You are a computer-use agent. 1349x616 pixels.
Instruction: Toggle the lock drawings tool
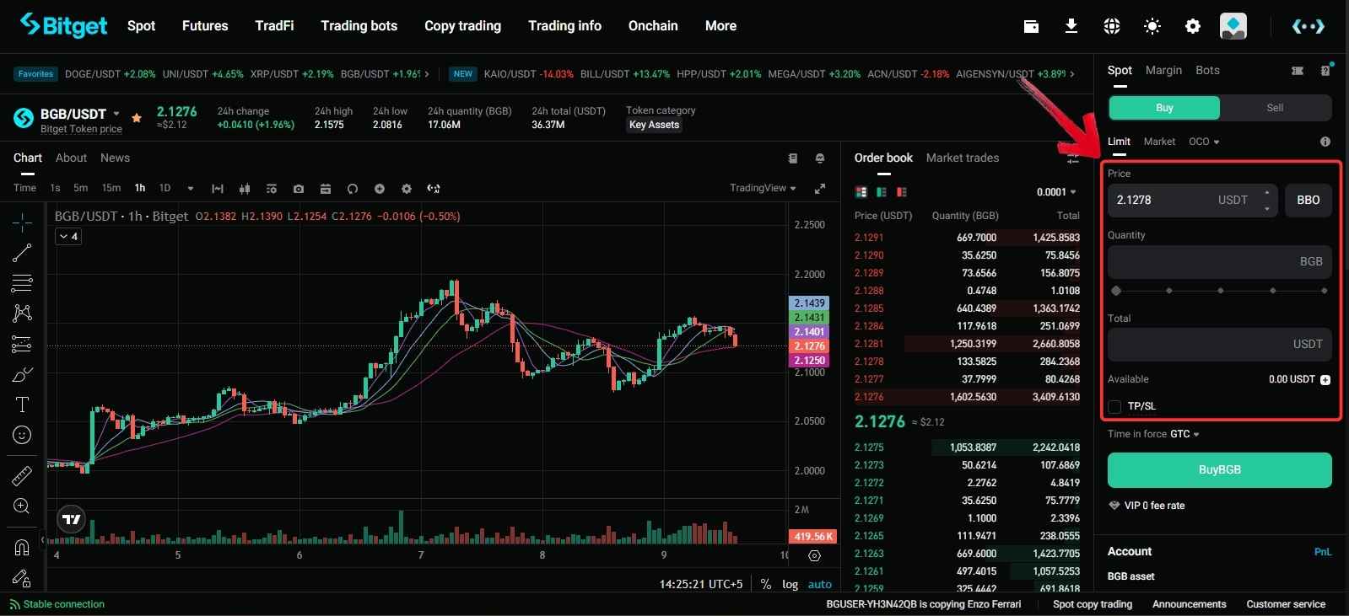[x=22, y=578]
